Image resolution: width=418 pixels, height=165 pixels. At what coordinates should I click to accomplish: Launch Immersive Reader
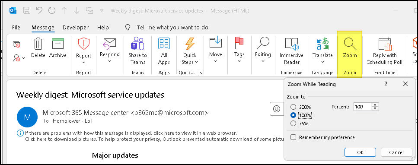pyautogui.click(x=291, y=51)
